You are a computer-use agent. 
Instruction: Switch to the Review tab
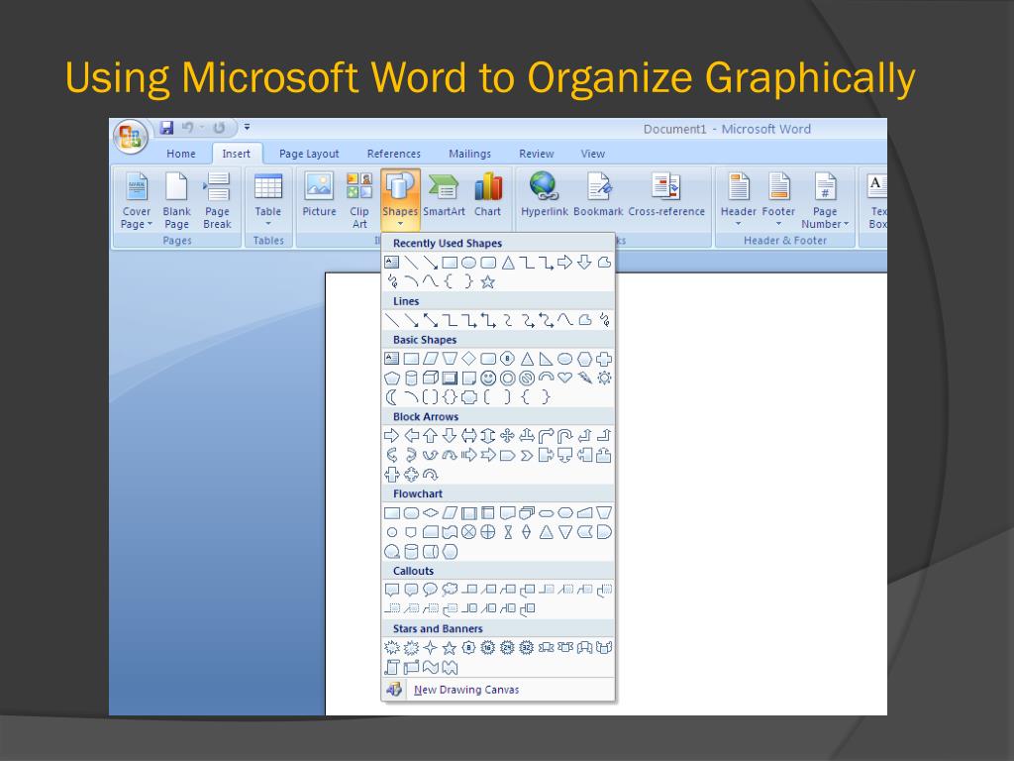pos(536,154)
